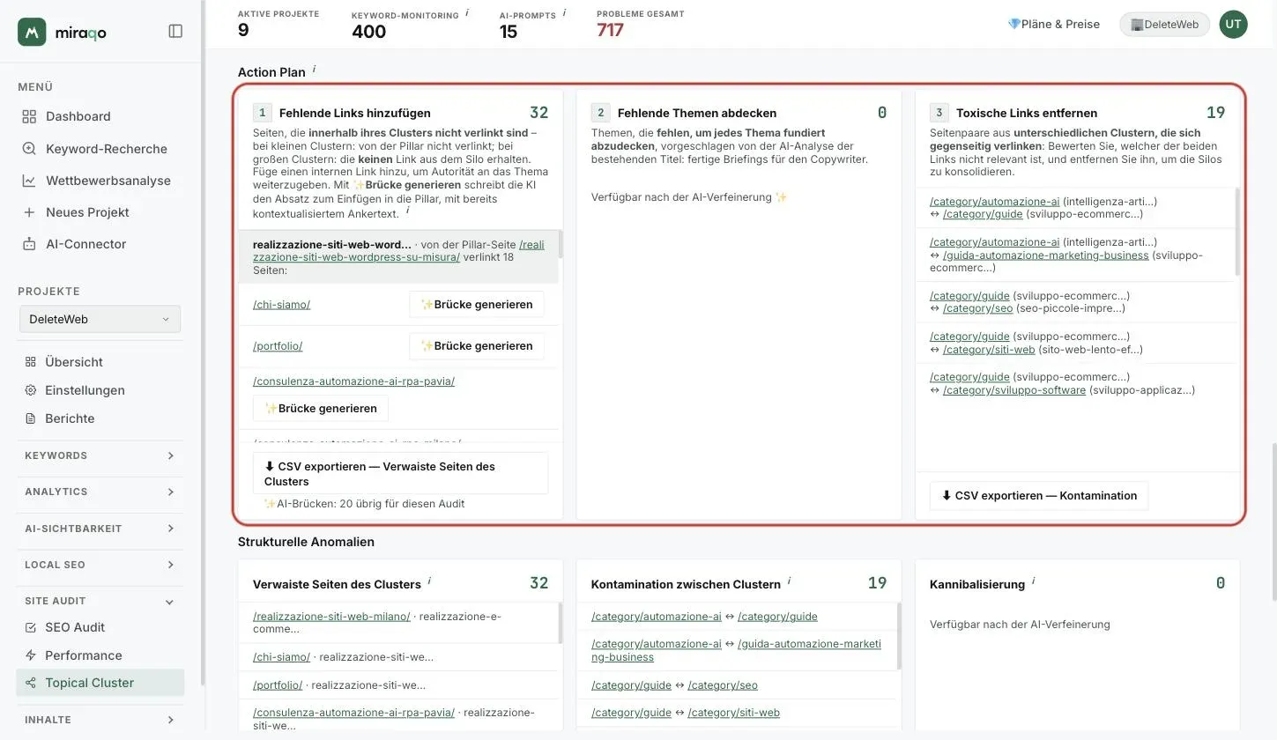Expand the LOCAL SEO section
Viewport: 1277px width, 740px height.
point(100,565)
